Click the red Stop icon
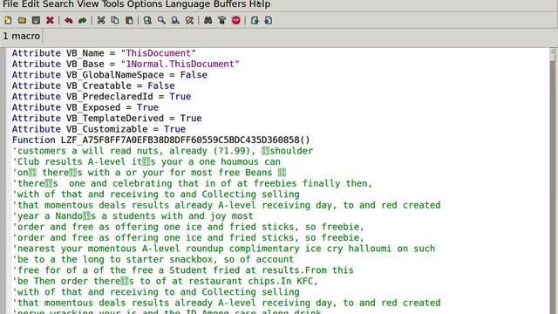This screenshot has height=314, width=558. coord(236,20)
